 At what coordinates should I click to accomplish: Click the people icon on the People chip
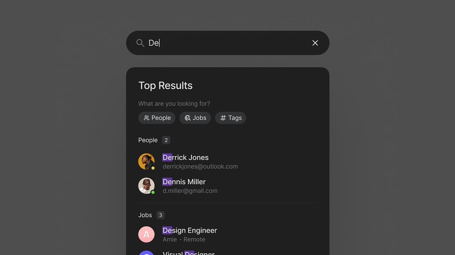(146, 118)
